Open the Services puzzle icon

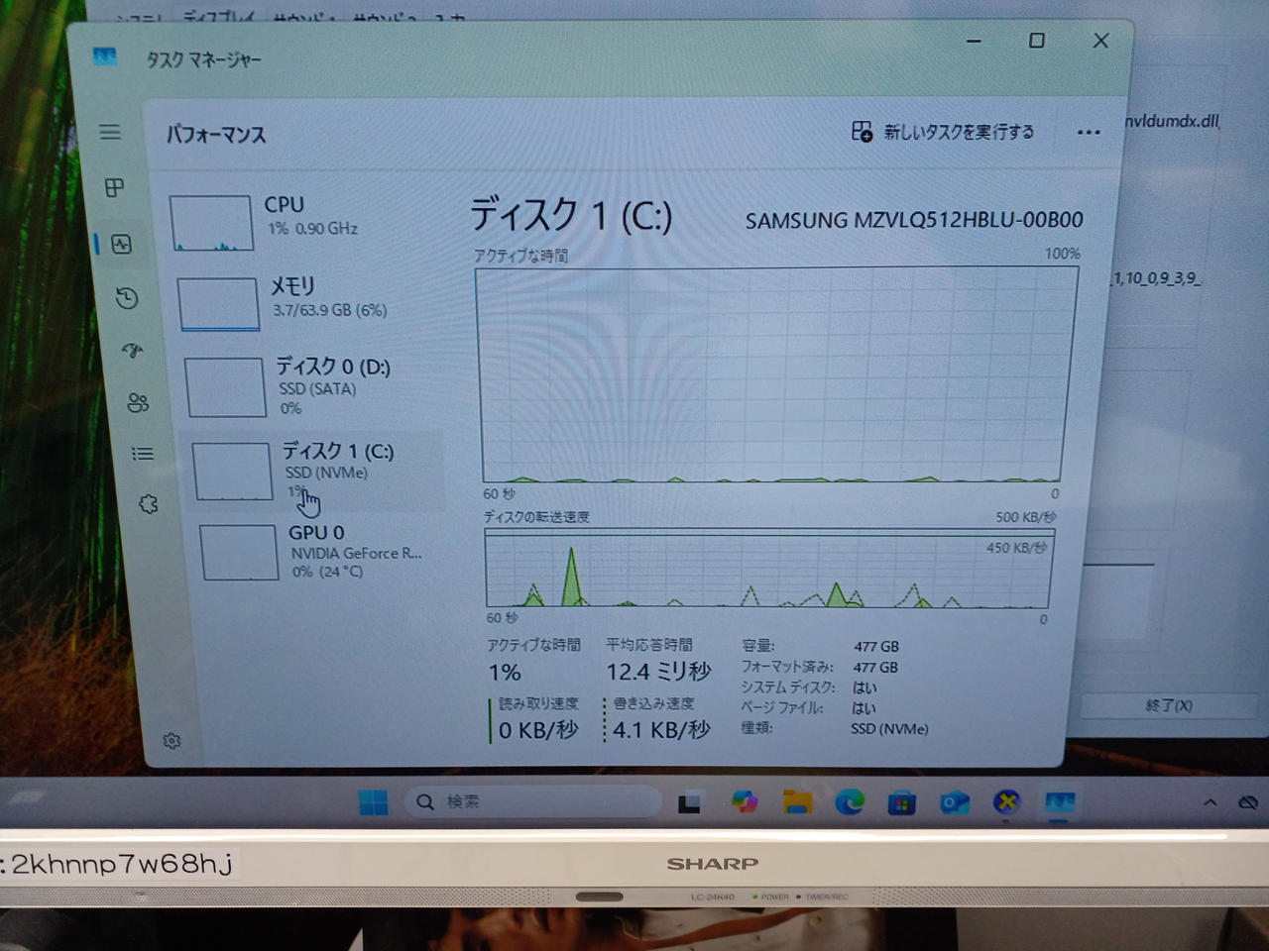(149, 504)
